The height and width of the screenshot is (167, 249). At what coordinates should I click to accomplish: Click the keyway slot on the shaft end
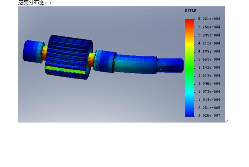coord(170,68)
